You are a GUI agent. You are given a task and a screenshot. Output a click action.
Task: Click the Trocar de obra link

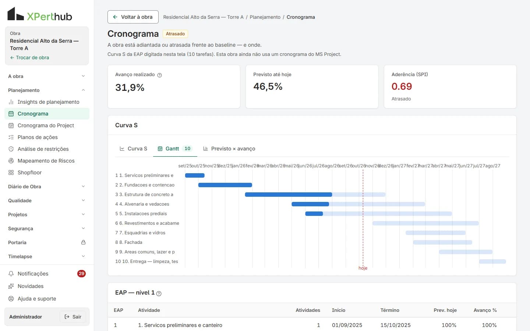tap(29, 57)
